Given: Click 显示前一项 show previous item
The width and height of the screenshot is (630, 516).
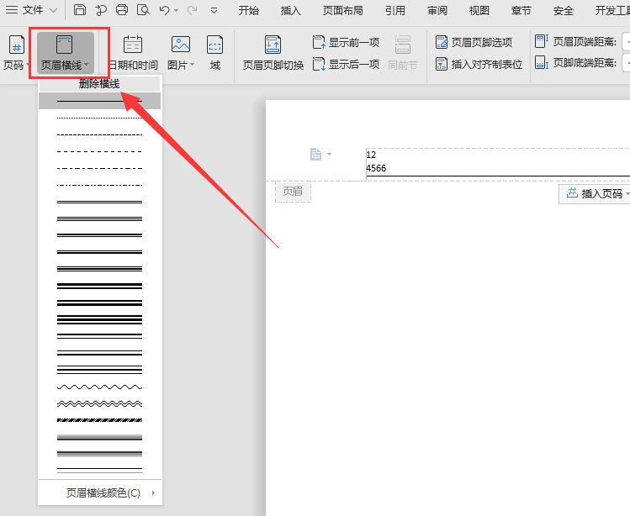Looking at the screenshot, I should click(346, 42).
